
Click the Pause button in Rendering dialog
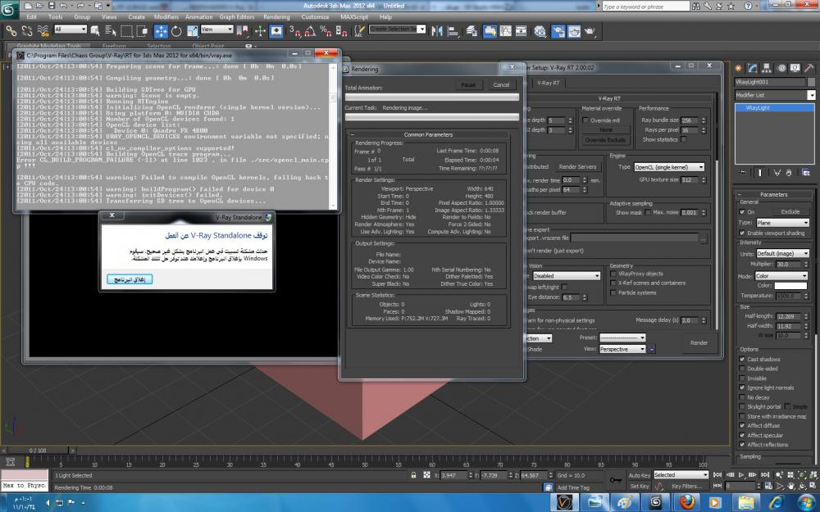click(x=468, y=84)
